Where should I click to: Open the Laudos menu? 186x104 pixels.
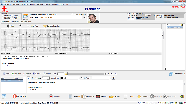pos(48,4)
